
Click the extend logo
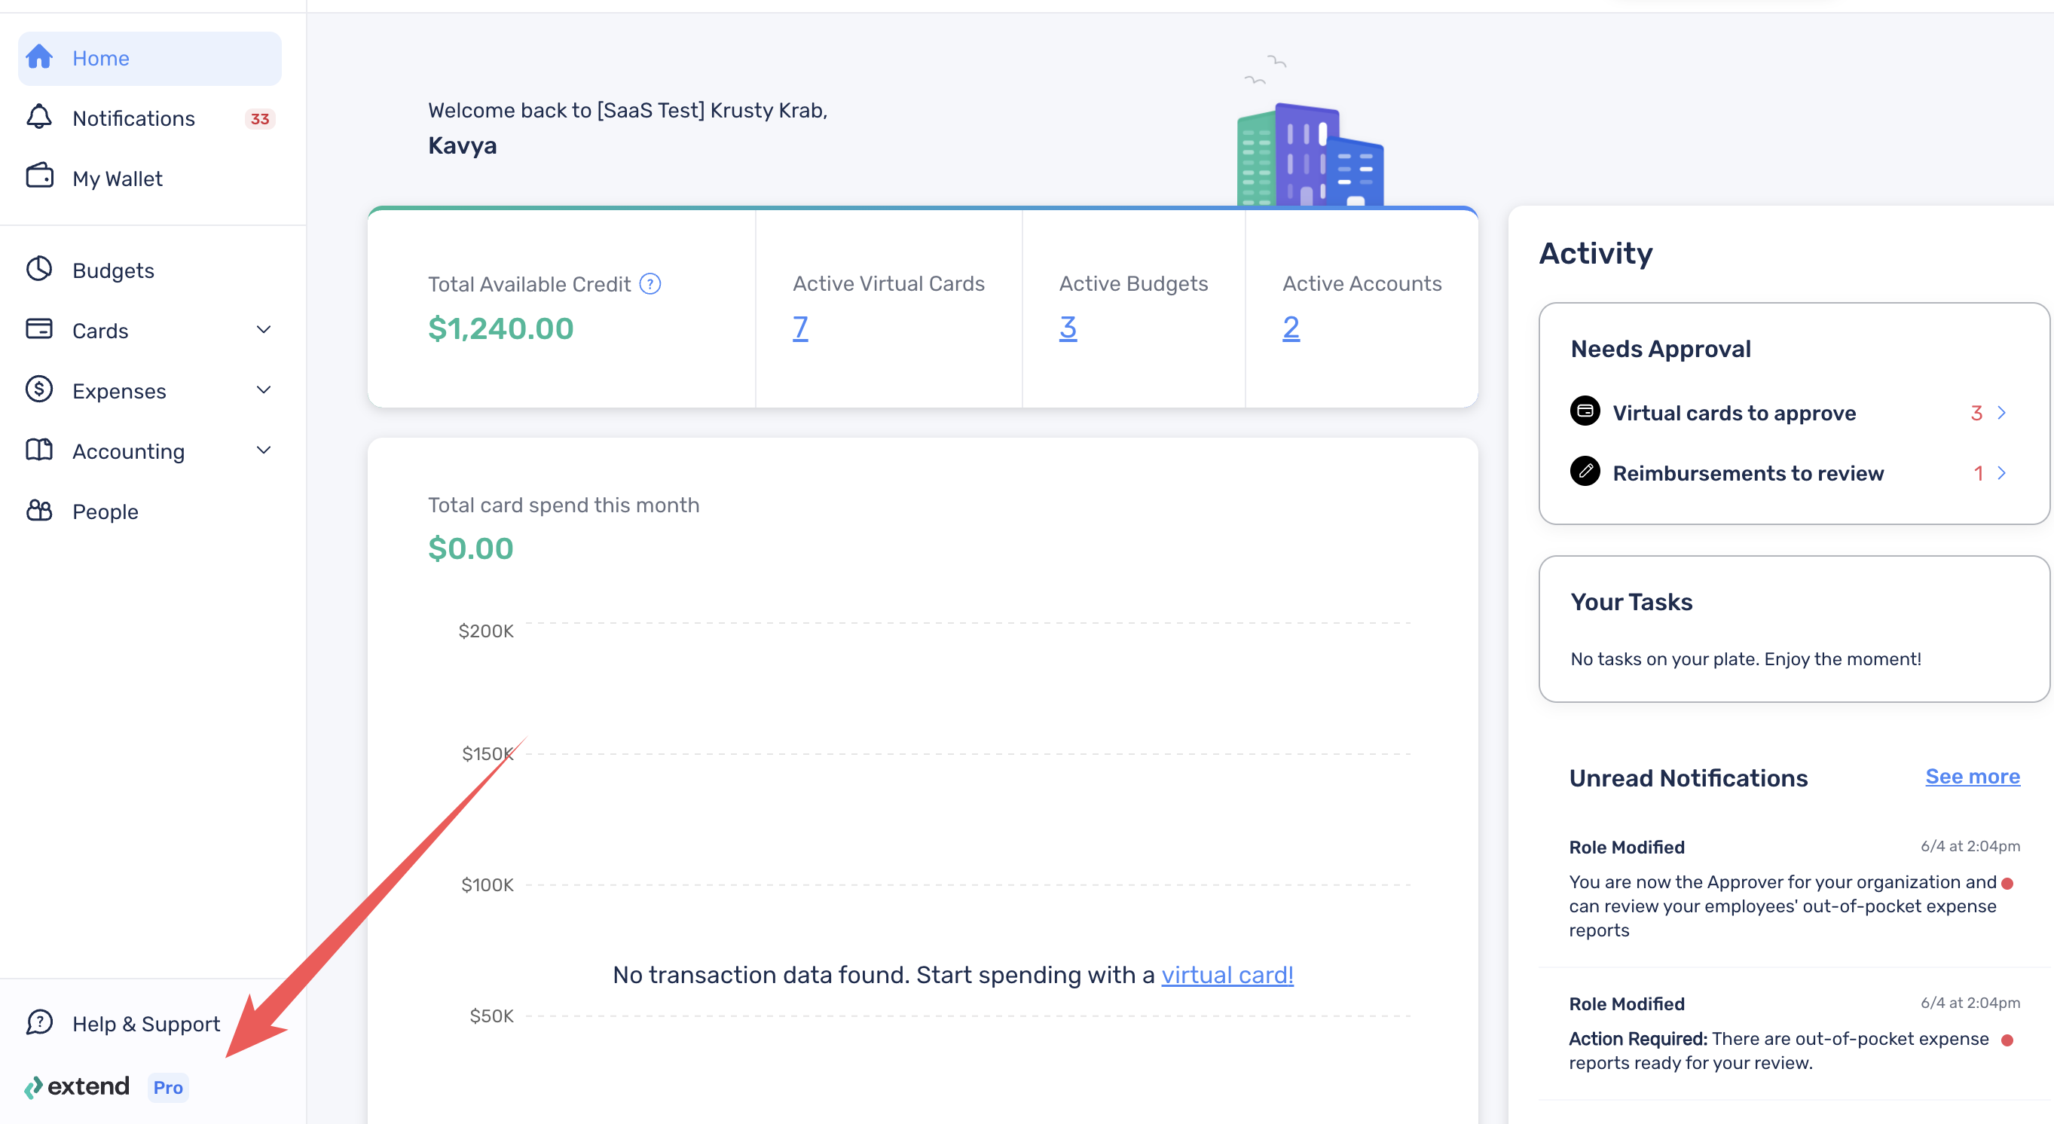77,1086
